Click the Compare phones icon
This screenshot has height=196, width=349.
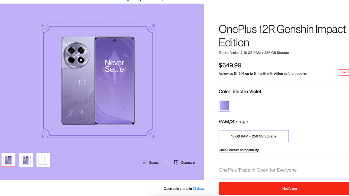(176, 162)
